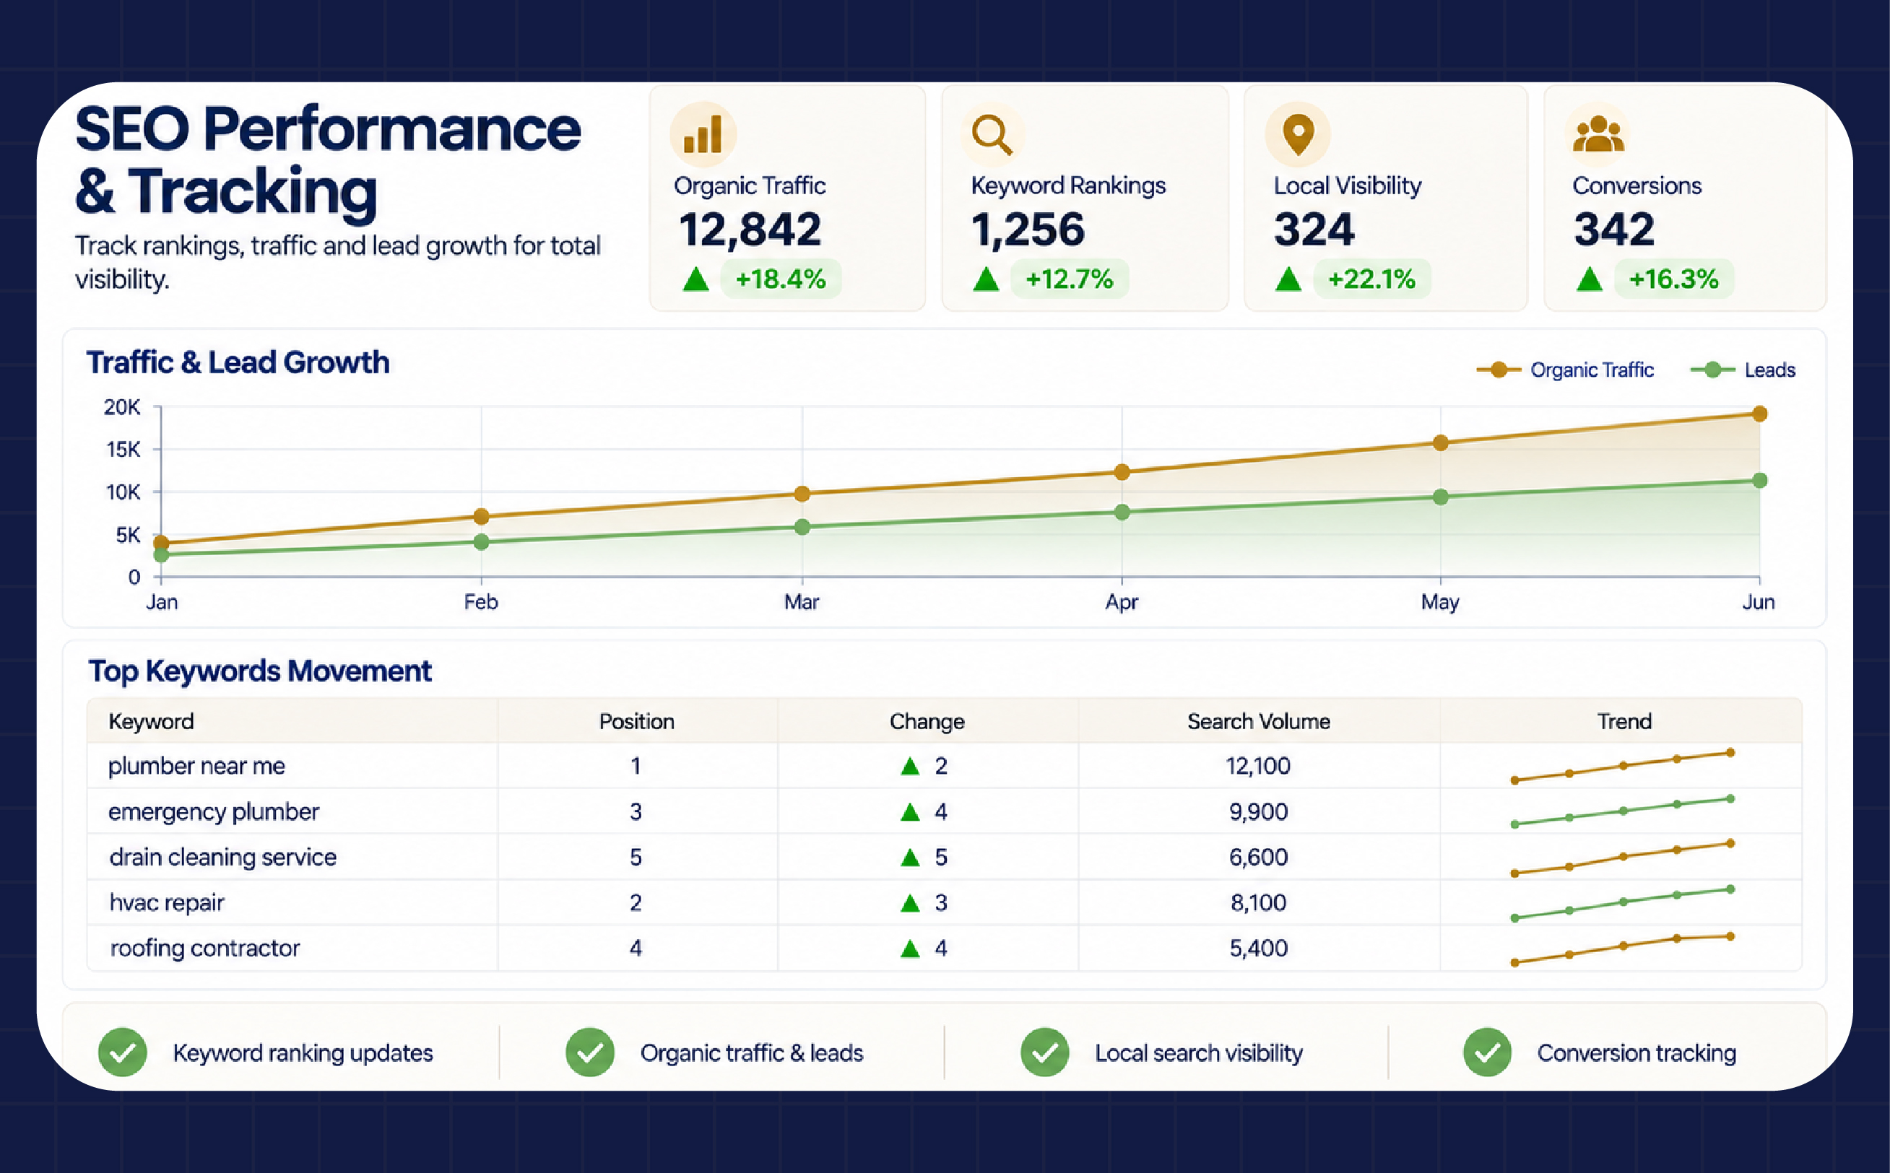Click the change arrow in emergency plumber row

[x=910, y=812]
